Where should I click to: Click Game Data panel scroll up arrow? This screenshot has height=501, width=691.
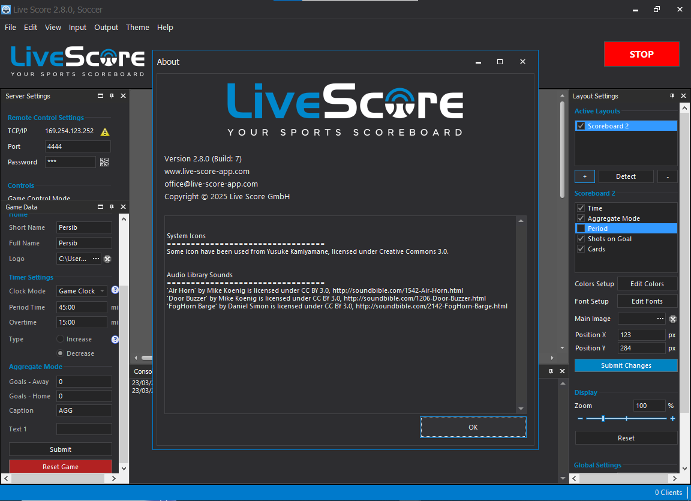(124, 219)
